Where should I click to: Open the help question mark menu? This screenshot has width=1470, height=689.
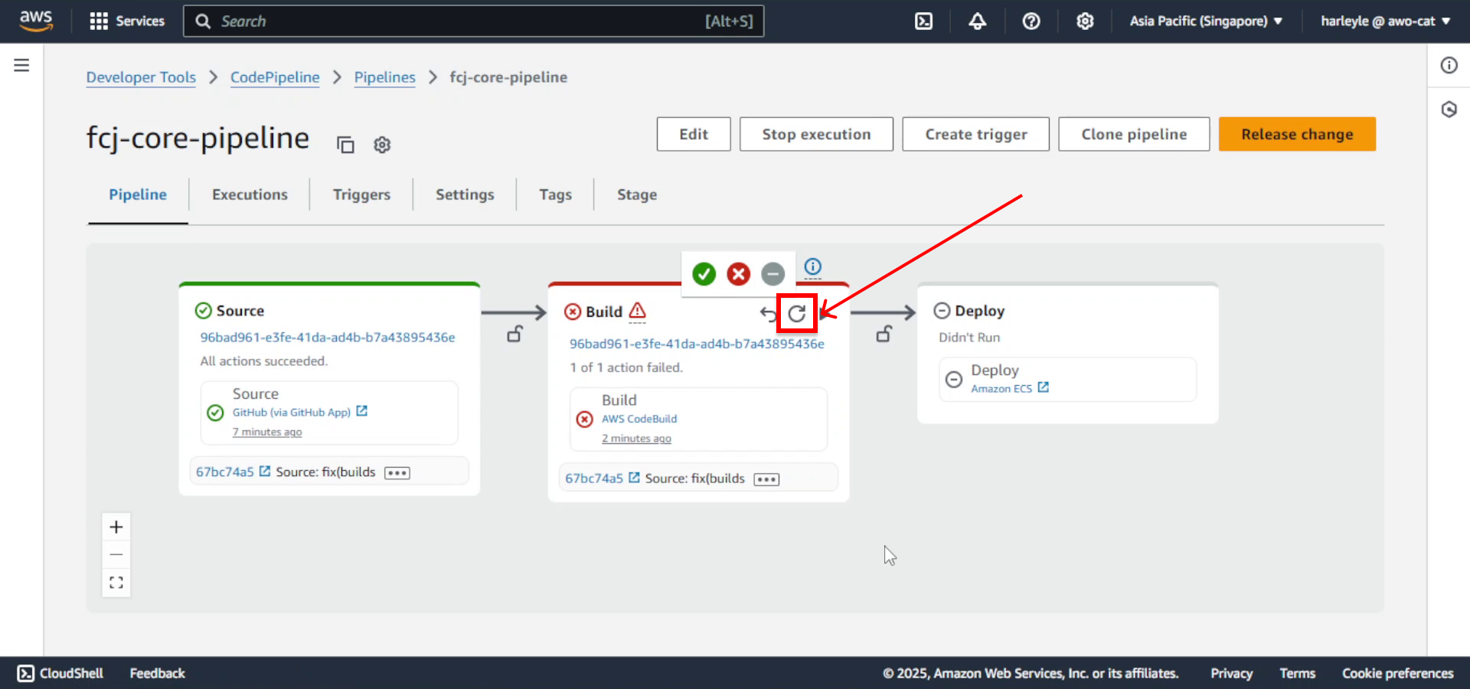click(x=1031, y=21)
